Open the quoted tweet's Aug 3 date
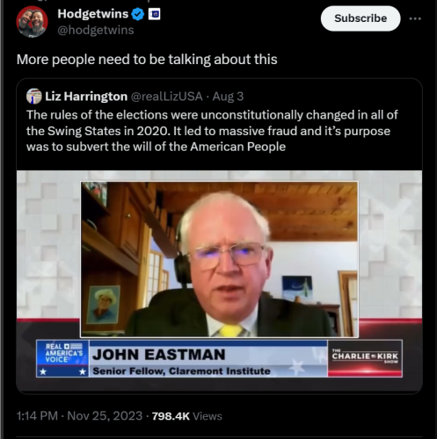 click(x=228, y=97)
